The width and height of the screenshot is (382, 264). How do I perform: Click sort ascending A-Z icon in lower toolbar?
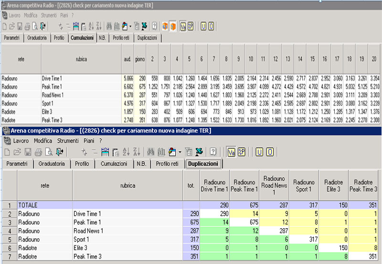[127, 152]
